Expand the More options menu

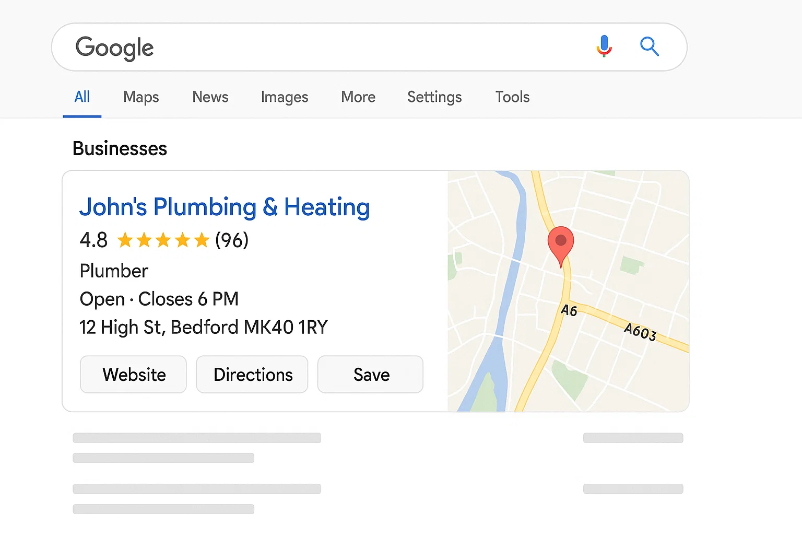(x=358, y=97)
